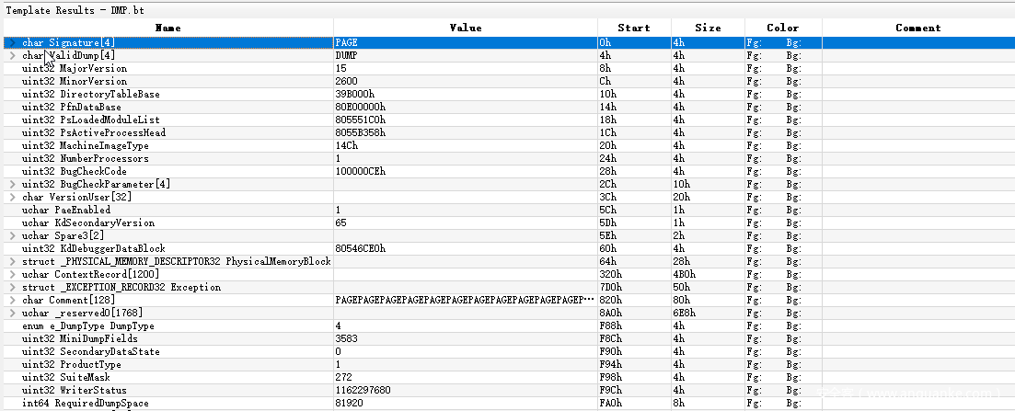Expand the Comment[128] char array
The image size is (1015, 411).
pyautogui.click(x=12, y=301)
